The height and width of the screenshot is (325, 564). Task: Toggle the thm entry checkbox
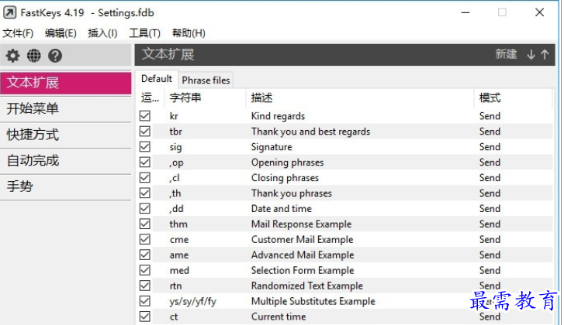tap(145, 224)
